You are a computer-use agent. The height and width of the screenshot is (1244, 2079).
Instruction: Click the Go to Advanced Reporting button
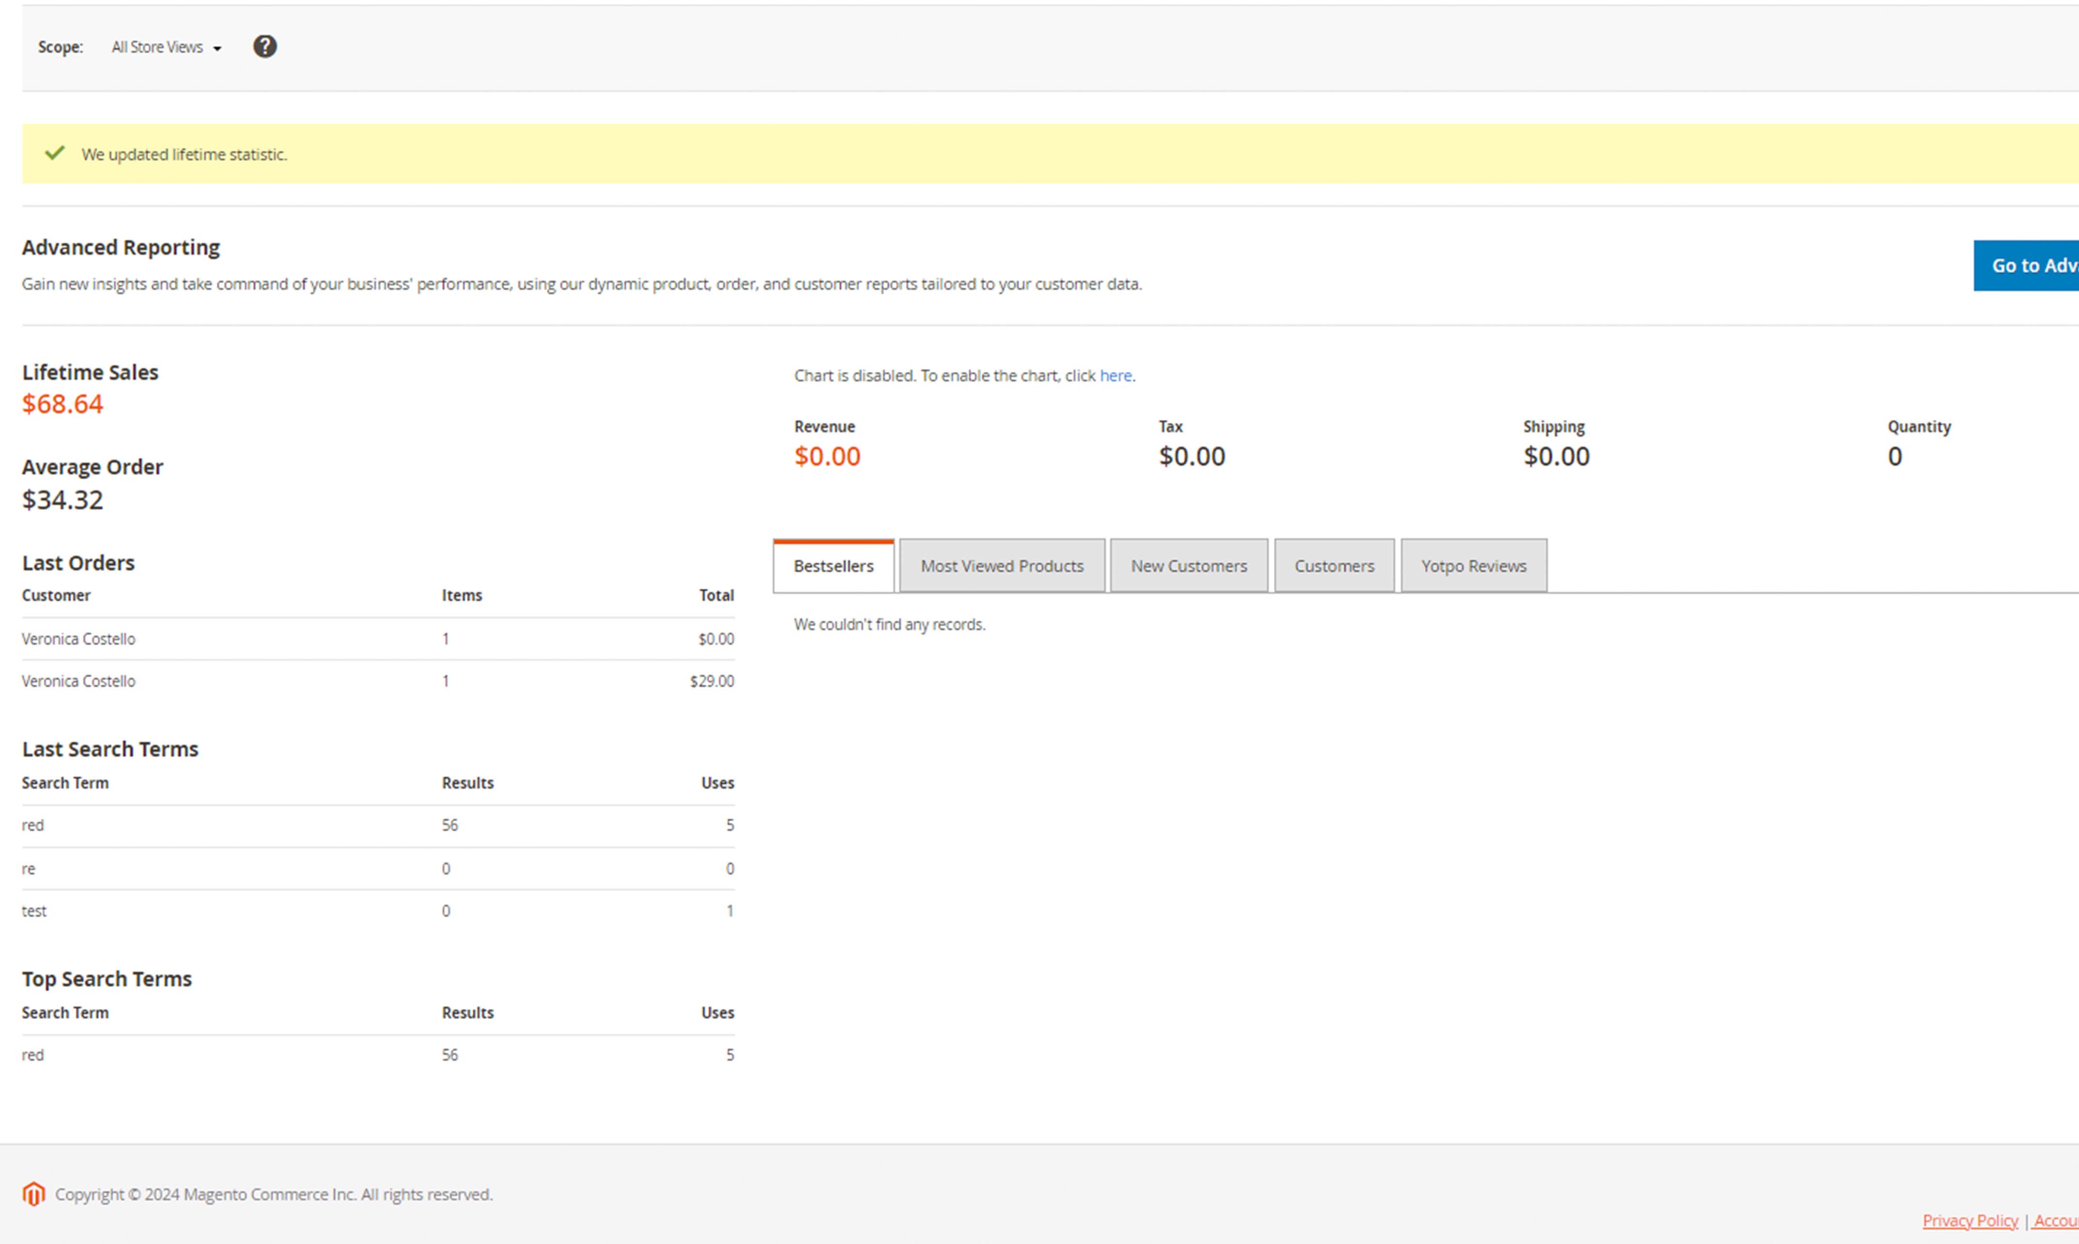(x=2026, y=266)
